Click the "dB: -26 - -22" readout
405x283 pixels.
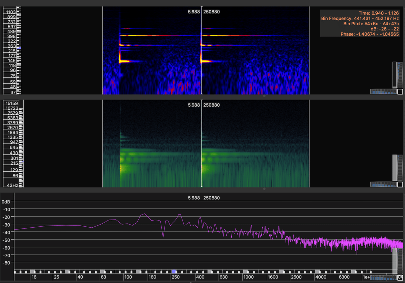pyautogui.click(x=385, y=29)
